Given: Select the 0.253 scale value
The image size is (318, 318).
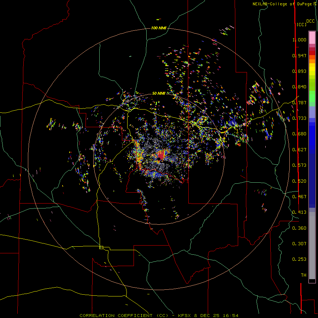Looking at the screenshot, I should tap(299, 259).
